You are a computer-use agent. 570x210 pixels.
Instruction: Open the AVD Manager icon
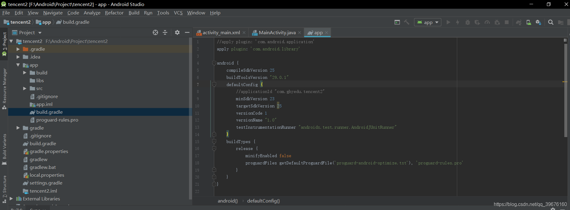[529, 22]
